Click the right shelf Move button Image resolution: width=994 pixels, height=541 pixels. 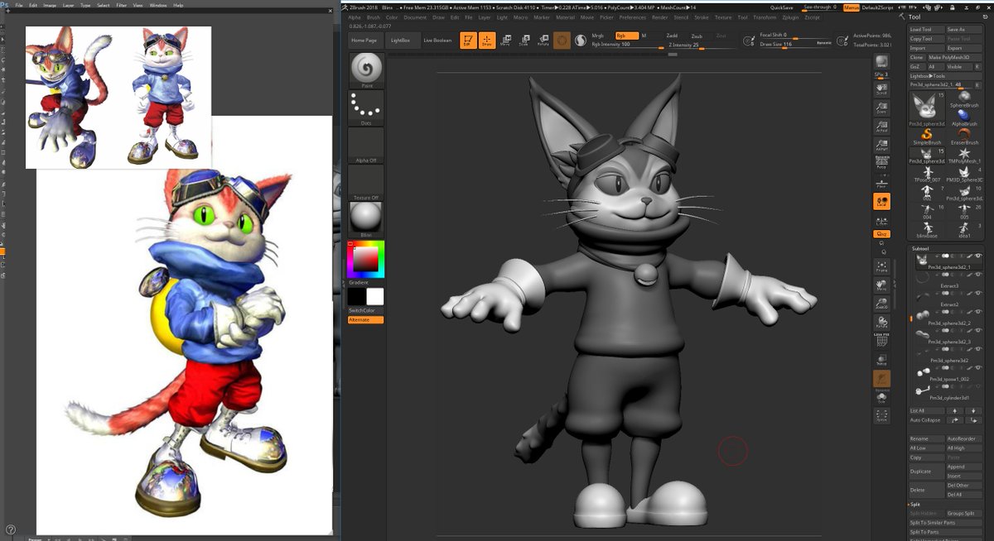pyautogui.click(x=882, y=285)
